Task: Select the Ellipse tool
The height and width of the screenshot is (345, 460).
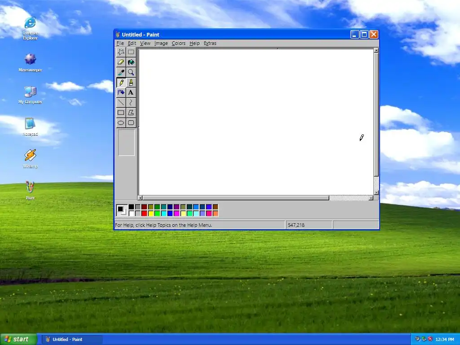Action: [x=121, y=123]
